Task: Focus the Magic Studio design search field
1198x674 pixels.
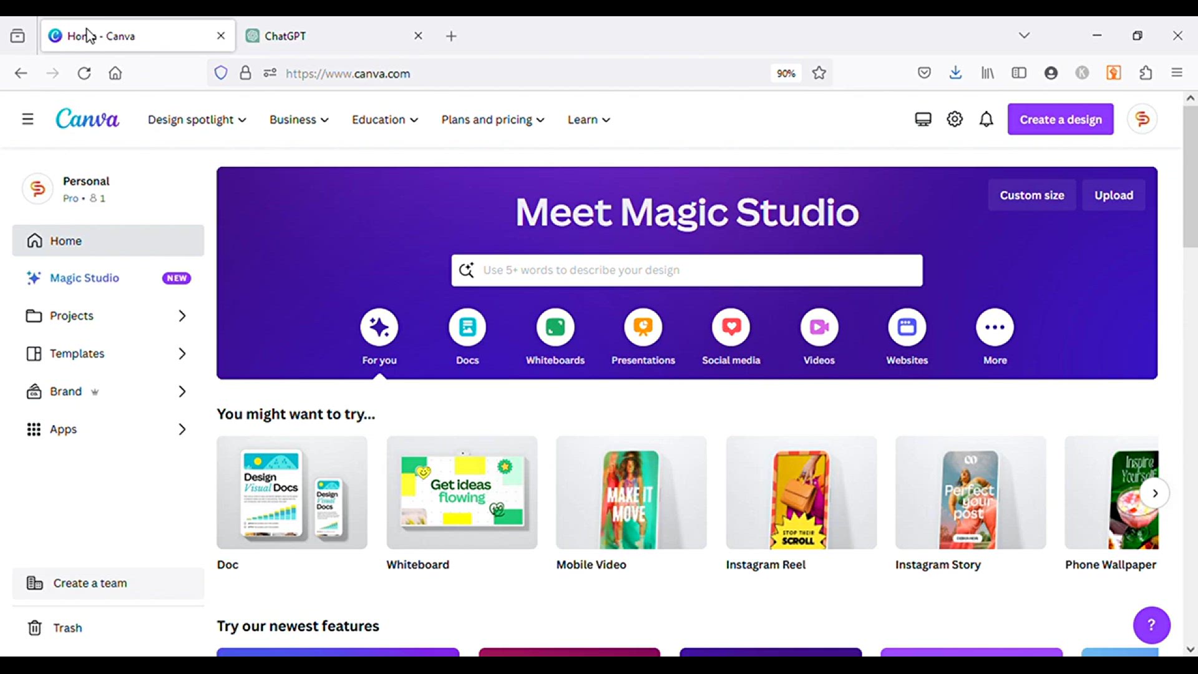Action: tap(687, 270)
